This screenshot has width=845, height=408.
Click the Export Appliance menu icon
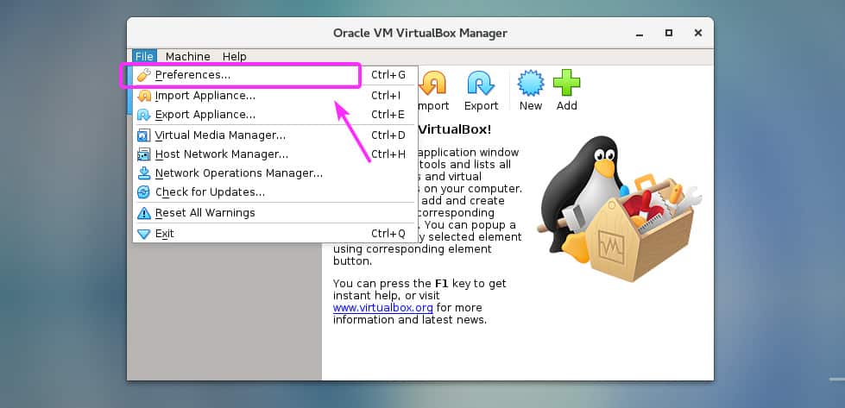point(144,115)
